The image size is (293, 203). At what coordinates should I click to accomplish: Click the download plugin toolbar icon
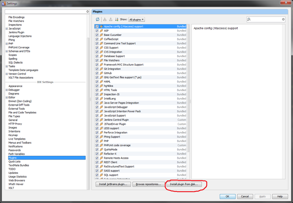pyautogui.click(x=105, y=19)
